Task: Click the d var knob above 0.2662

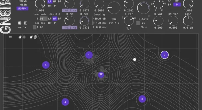Action: [129, 4]
